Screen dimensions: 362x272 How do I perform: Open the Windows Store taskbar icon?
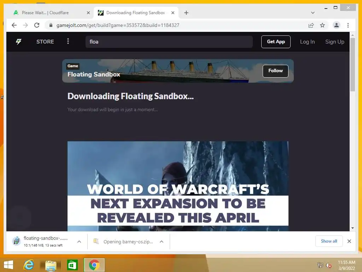(72, 265)
